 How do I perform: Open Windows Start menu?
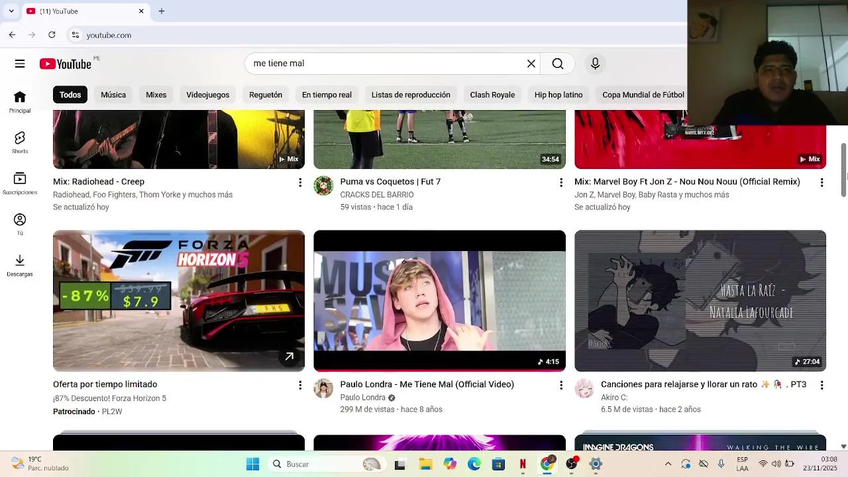[252, 464]
